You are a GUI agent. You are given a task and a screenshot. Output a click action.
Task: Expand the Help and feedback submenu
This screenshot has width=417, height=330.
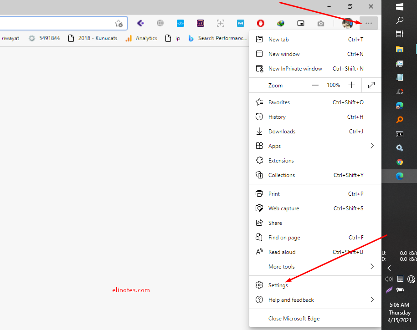tap(315, 300)
